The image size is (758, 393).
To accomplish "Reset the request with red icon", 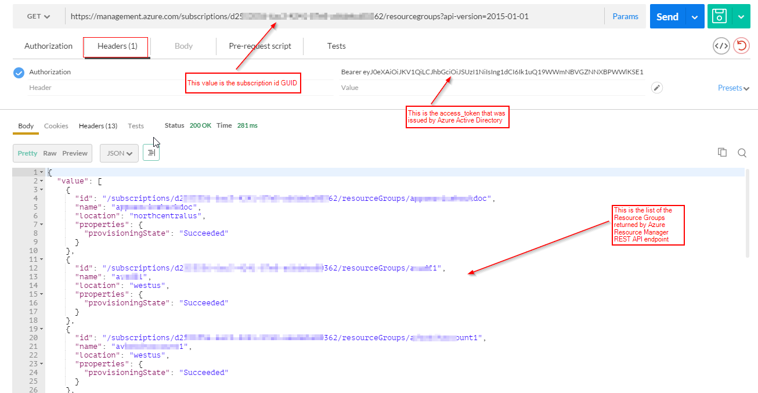I will 741,46.
